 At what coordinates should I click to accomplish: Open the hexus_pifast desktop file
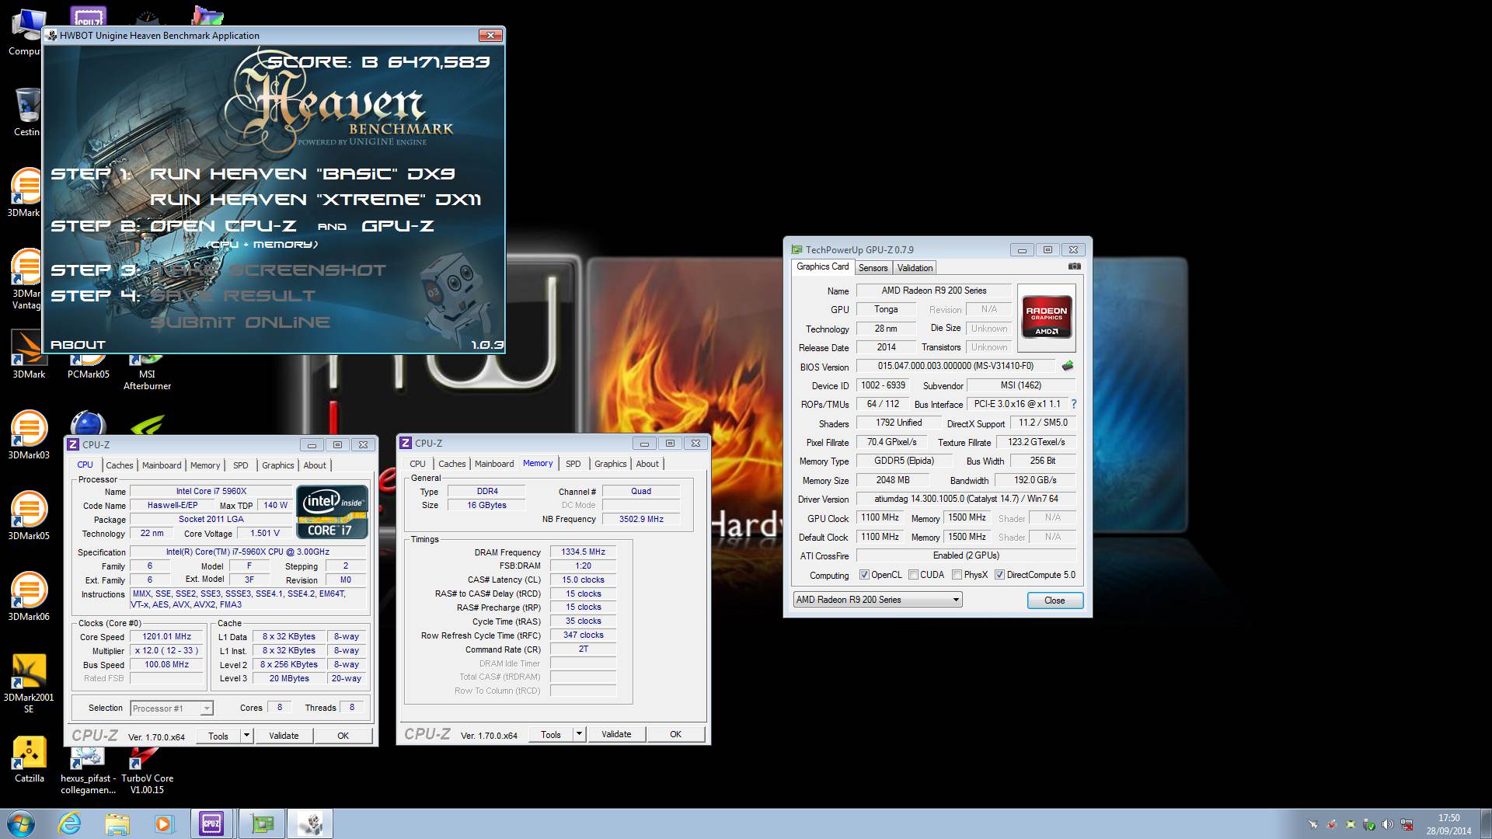(88, 772)
